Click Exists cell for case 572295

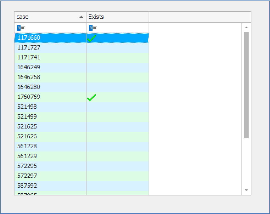tap(117, 166)
